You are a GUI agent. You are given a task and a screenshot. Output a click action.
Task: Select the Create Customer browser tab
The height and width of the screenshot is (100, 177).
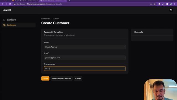(x=53, y=1)
